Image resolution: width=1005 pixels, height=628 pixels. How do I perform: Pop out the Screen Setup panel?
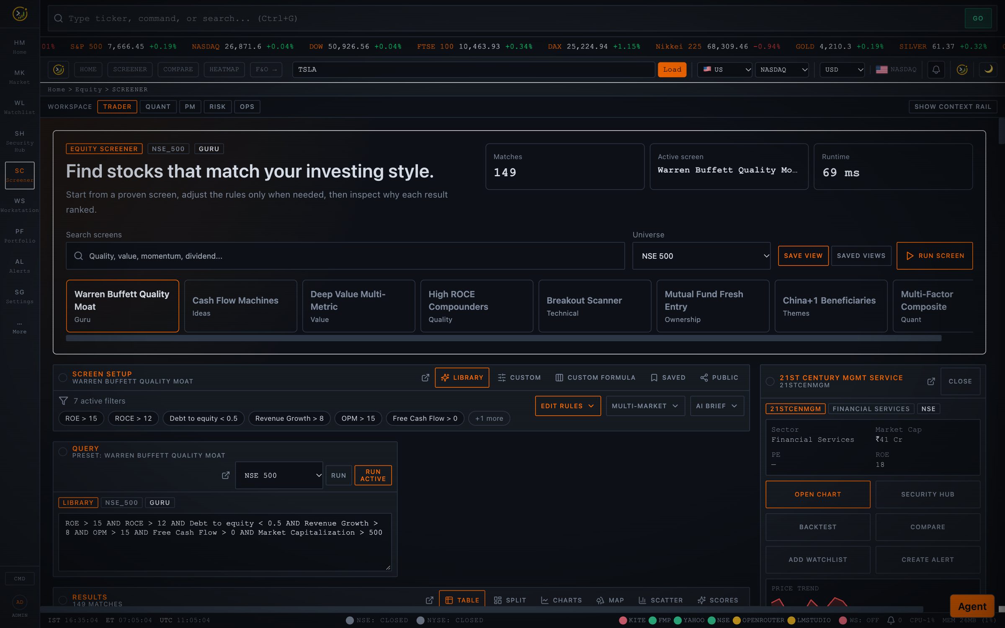pos(425,378)
